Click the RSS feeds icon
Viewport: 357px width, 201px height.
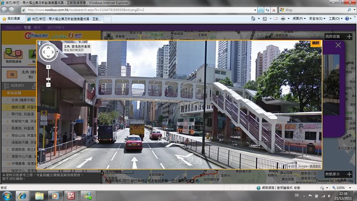coord(265,19)
